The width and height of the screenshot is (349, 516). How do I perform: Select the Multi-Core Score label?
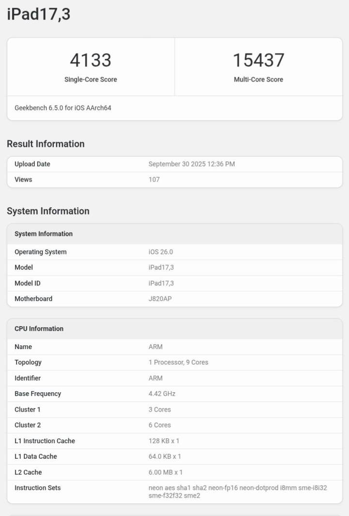click(x=258, y=80)
